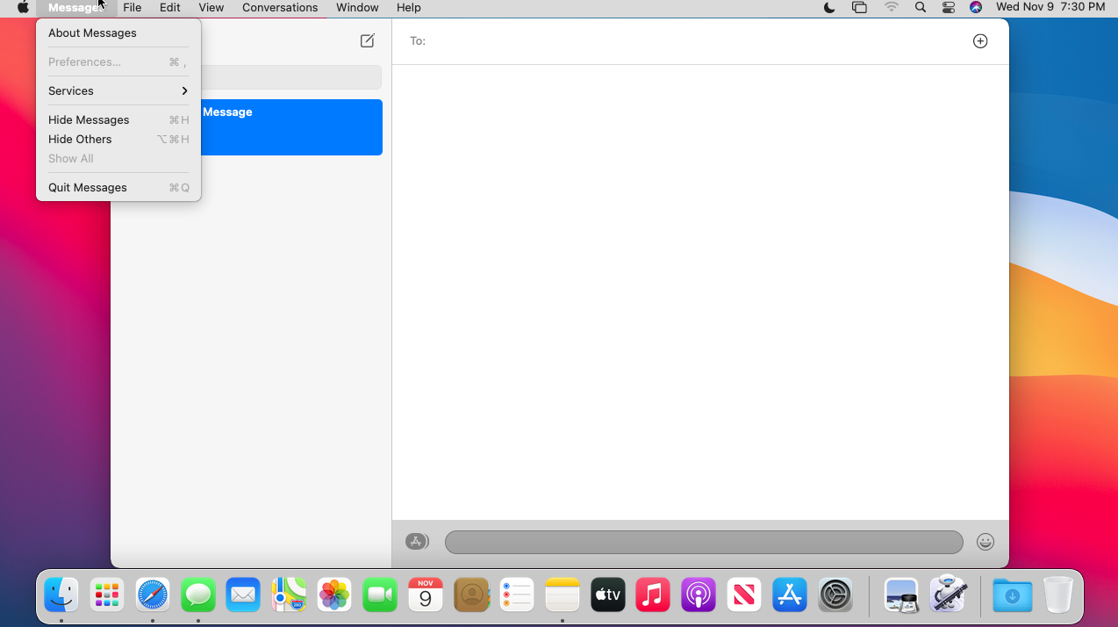Open Preview from the Dock
The height and width of the screenshot is (627, 1118).
pos(901,595)
